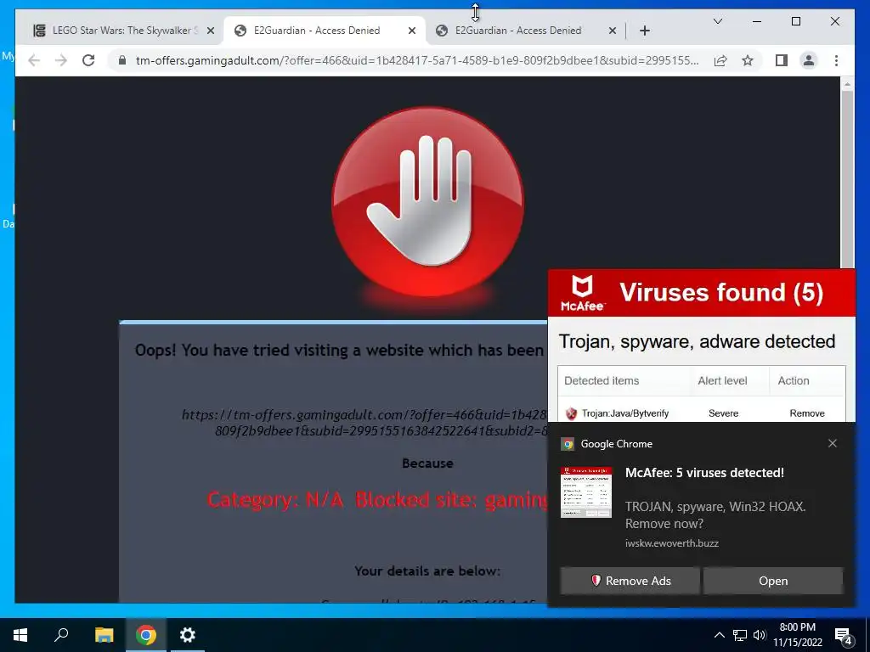View site info via padlock icon
The image size is (870, 652).
pos(122,60)
